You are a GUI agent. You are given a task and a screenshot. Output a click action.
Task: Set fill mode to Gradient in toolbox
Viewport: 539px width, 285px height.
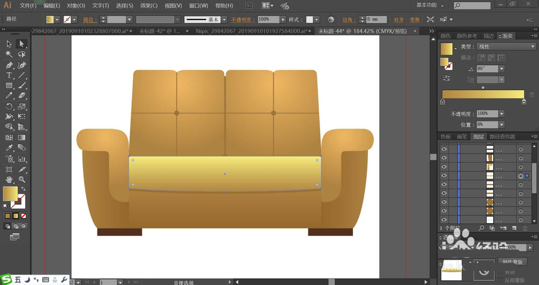(16, 216)
